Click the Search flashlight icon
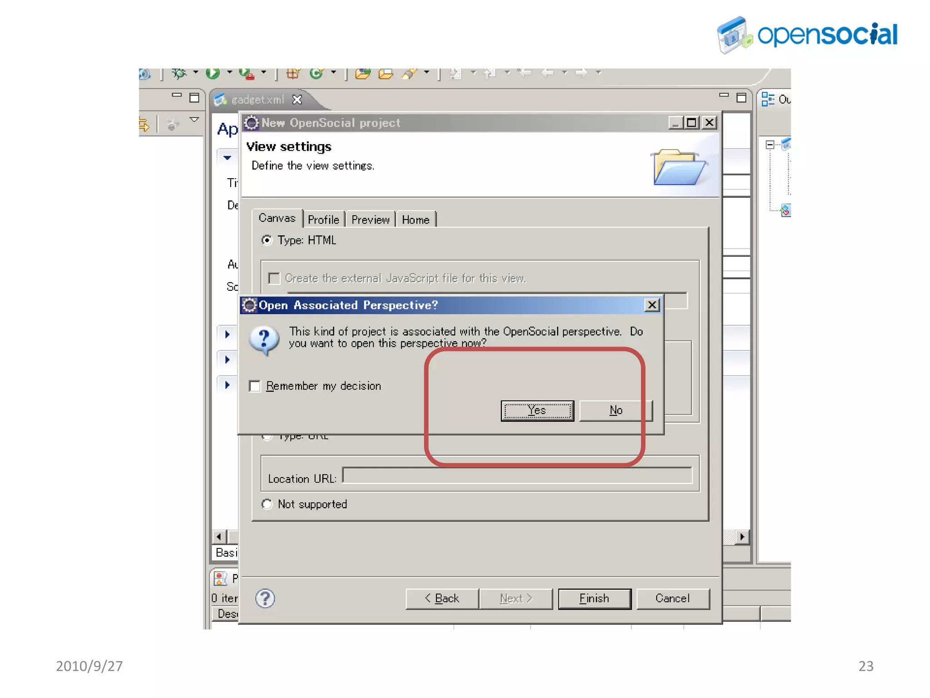This screenshot has height=698, width=930. tap(410, 74)
